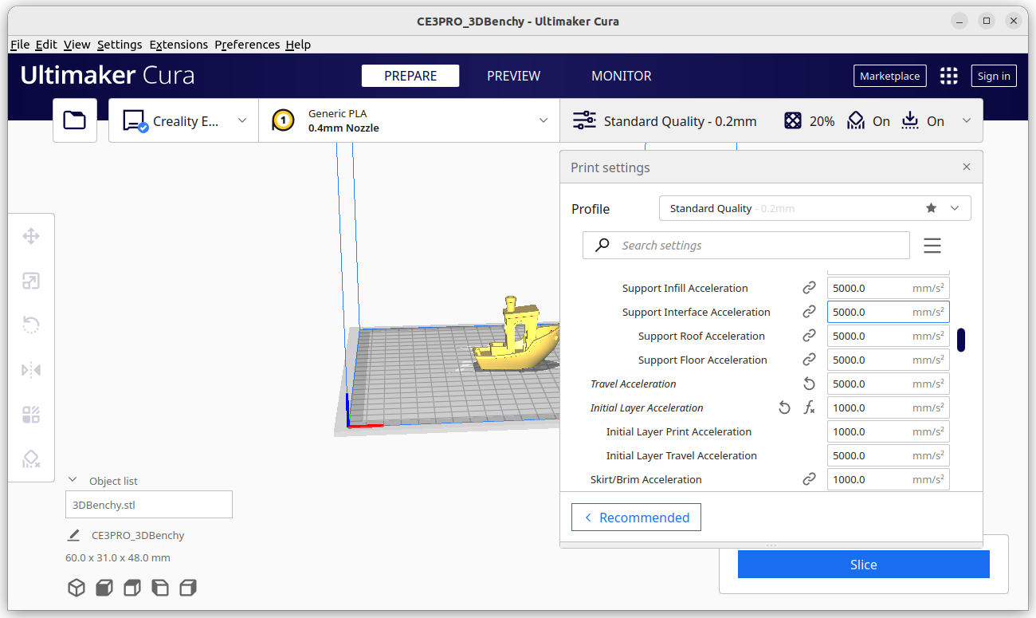1036x618 pixels.
Task: Open the application switcher grid icon
Action: point(948,76)
